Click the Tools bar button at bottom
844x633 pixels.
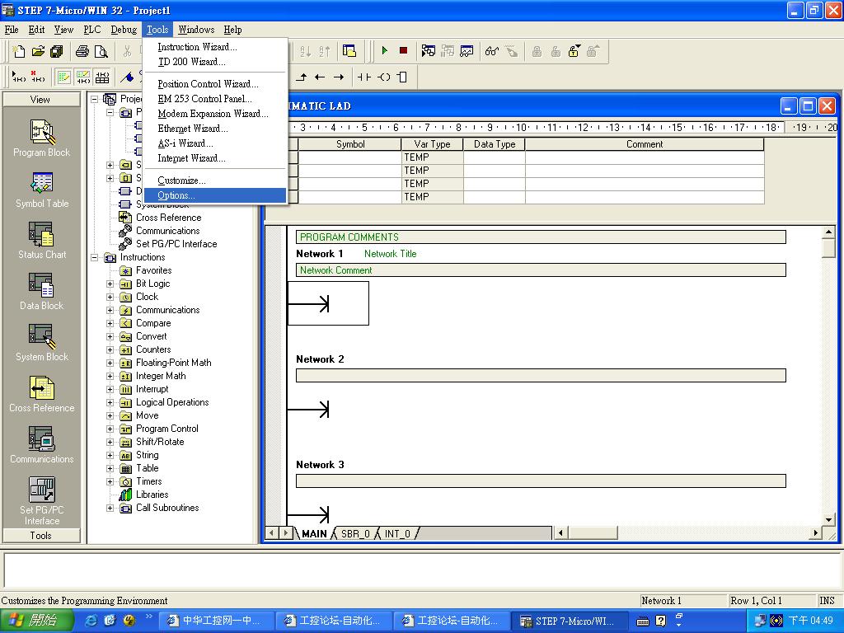[x=41, y=536]
